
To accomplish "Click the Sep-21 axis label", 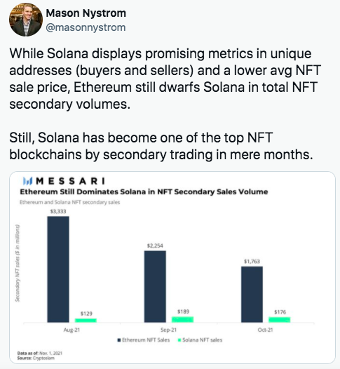I will (168, 330).
